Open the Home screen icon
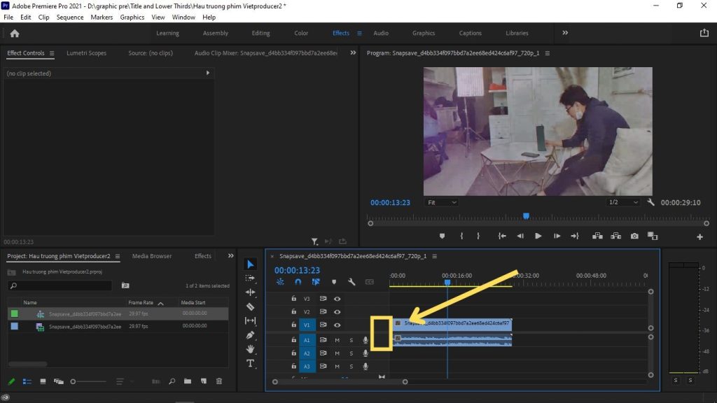The height and width of the screenshot is (403, 717). tap(15, 33)
